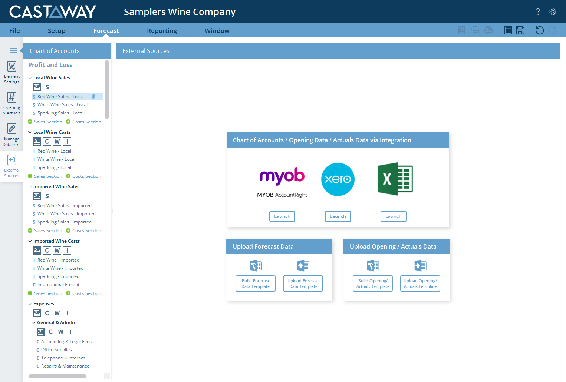566x382 pixels.
Task: Click Build Forecast Data Template button
Action: pos(256,283)
